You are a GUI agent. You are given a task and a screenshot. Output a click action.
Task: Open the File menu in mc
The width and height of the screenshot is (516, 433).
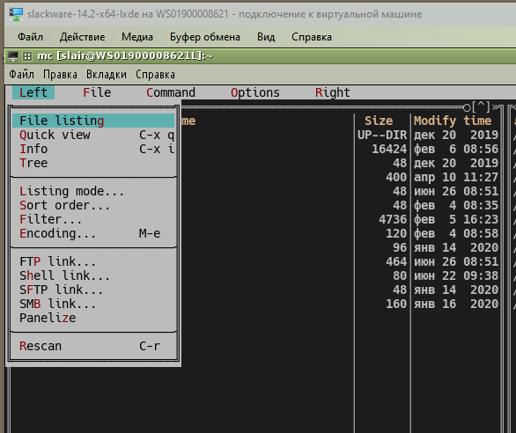97,92
